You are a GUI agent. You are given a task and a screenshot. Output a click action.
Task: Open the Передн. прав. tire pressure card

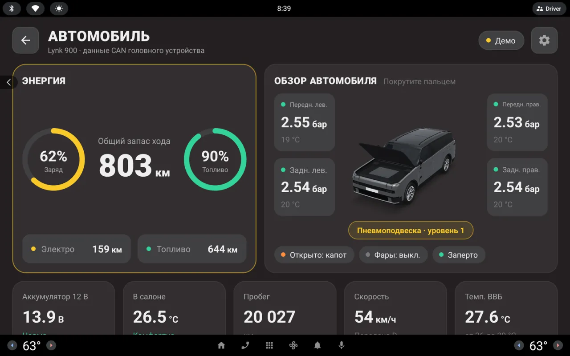tap(517, 122)
